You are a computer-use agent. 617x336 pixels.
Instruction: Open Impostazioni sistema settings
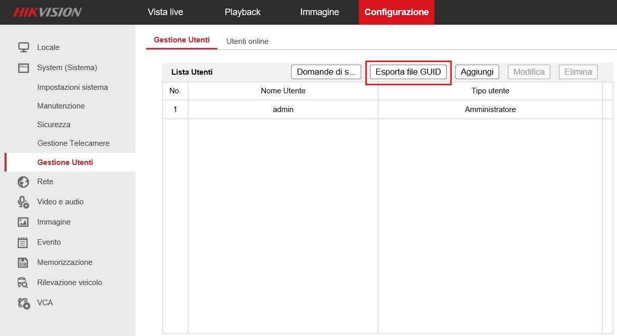(x=73, y=87)
